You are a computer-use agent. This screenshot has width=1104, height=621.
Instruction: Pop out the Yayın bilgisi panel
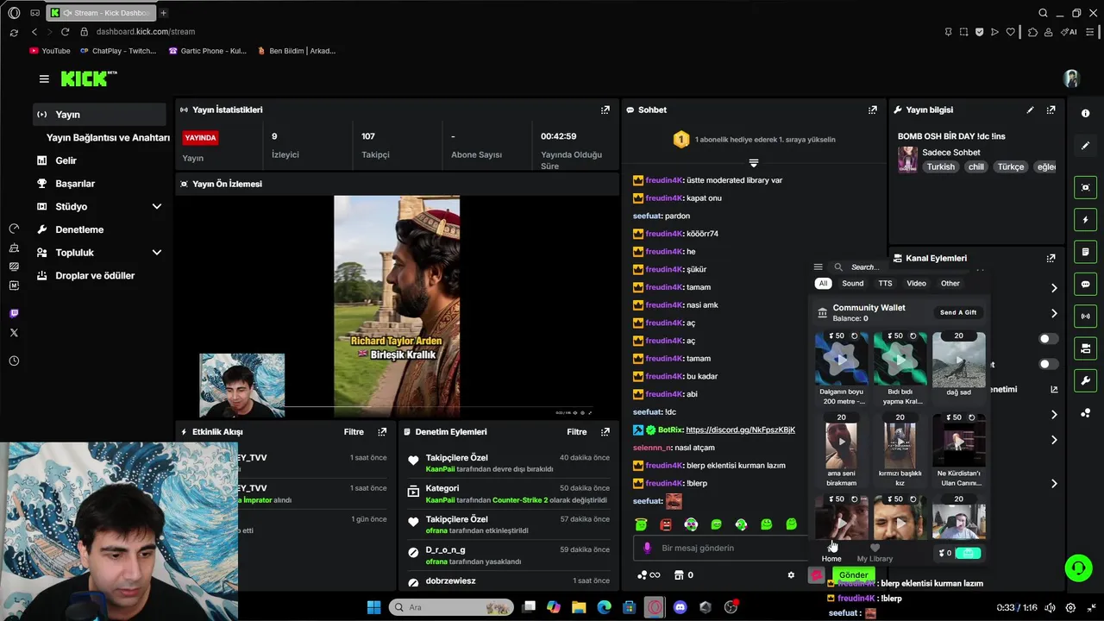1051,110
